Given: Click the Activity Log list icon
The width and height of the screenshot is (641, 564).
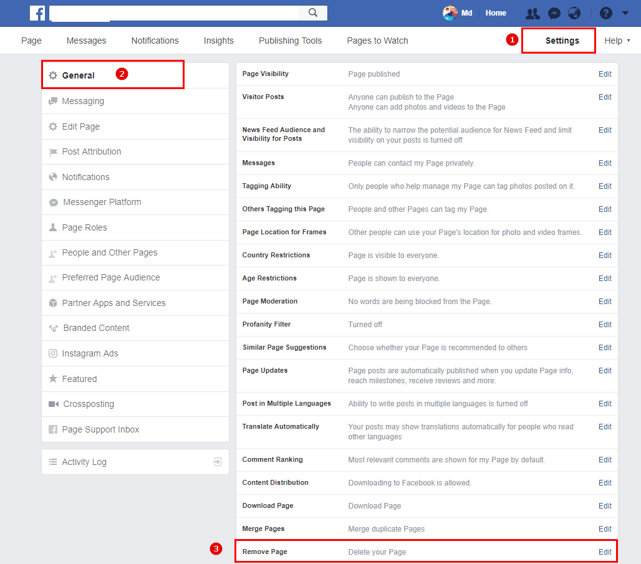Looking at the screenshot, I should click(53, 462).
